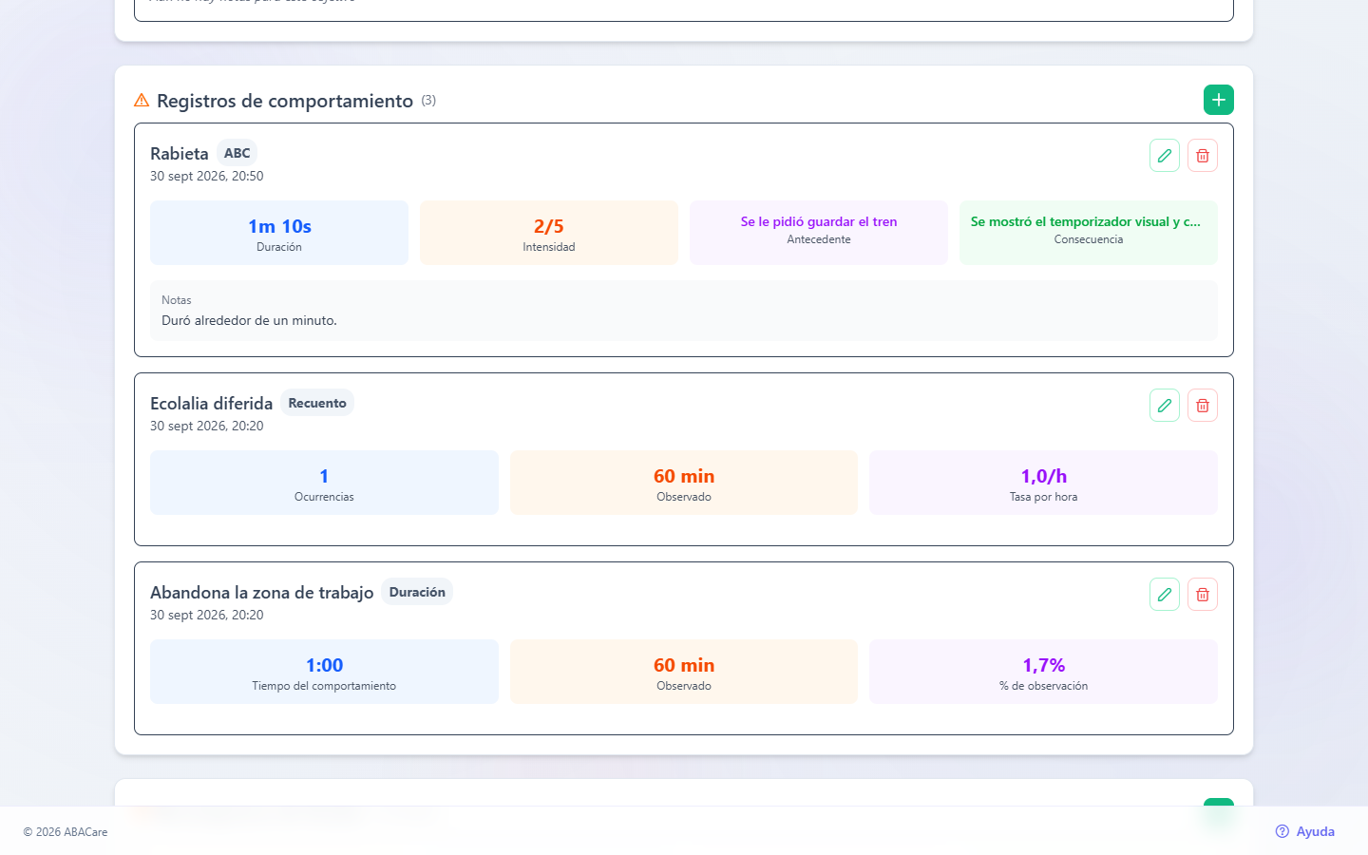Click the © 2026 ABACare footer text
This screenshot has width=1368, height=855.
66,832
